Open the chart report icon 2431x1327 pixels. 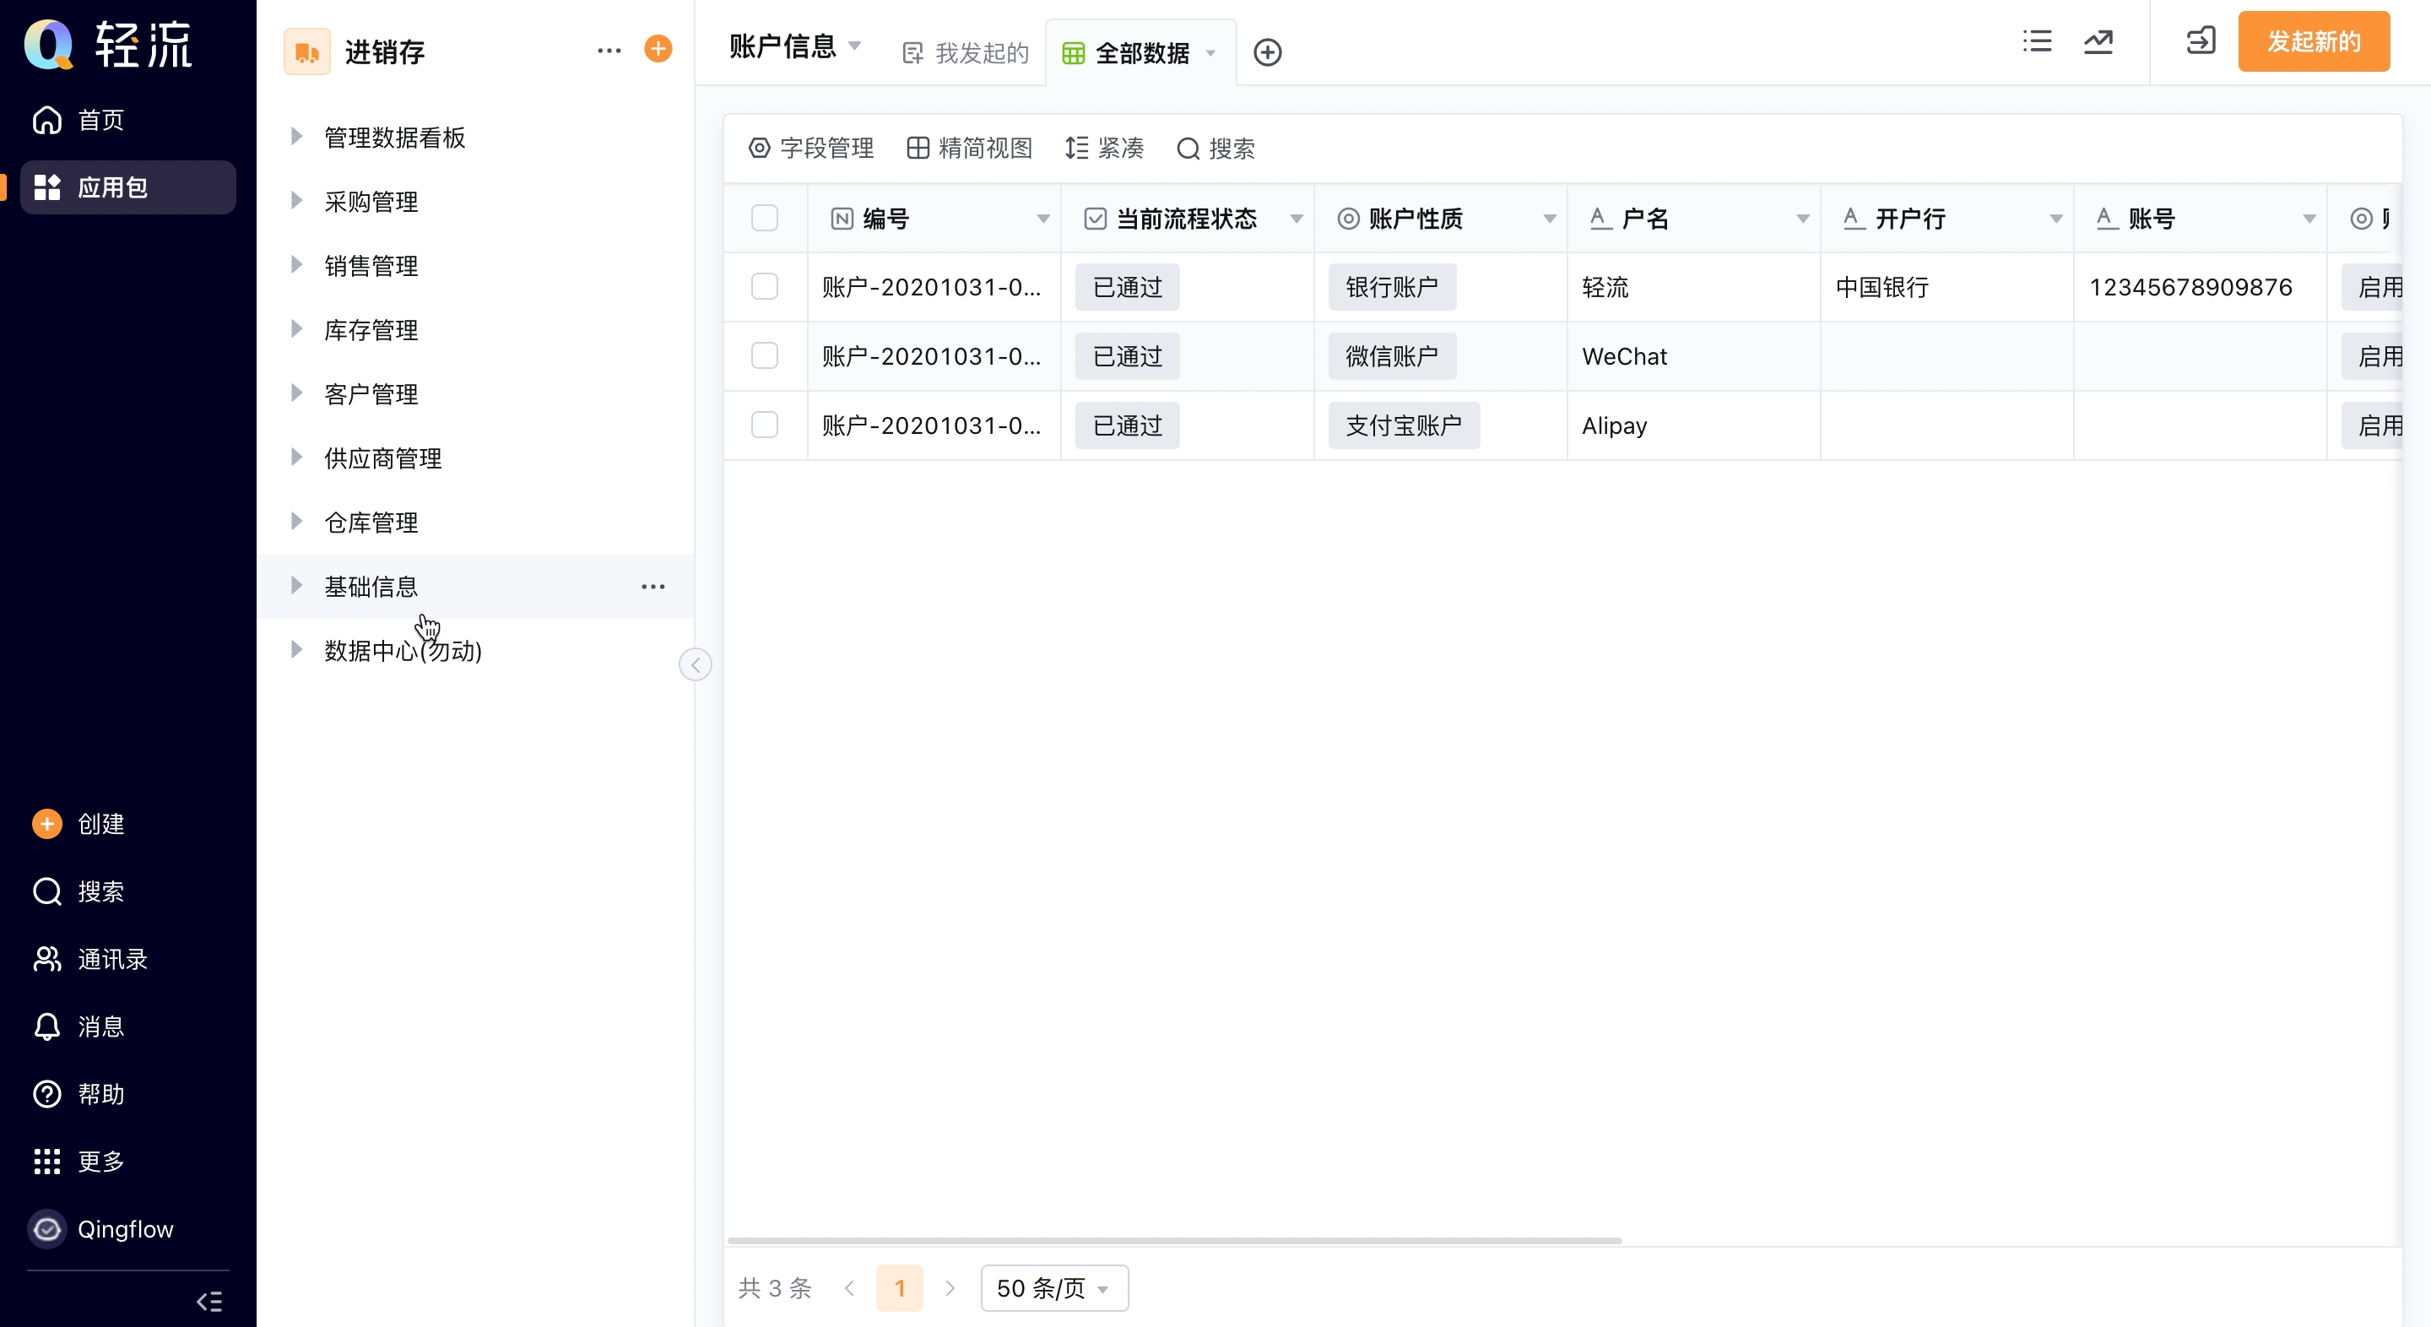[2098, 41]
